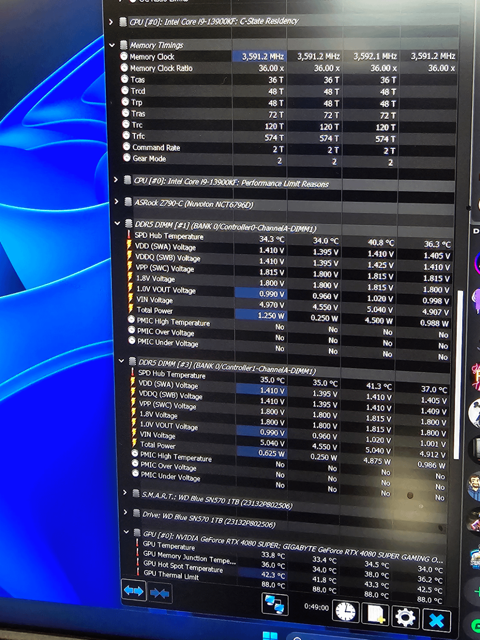Image resolution: width=480 pixels, height=640 pixels.
Task: Click the Memory Clock Ratio row icon
Action: pos(124,68)
